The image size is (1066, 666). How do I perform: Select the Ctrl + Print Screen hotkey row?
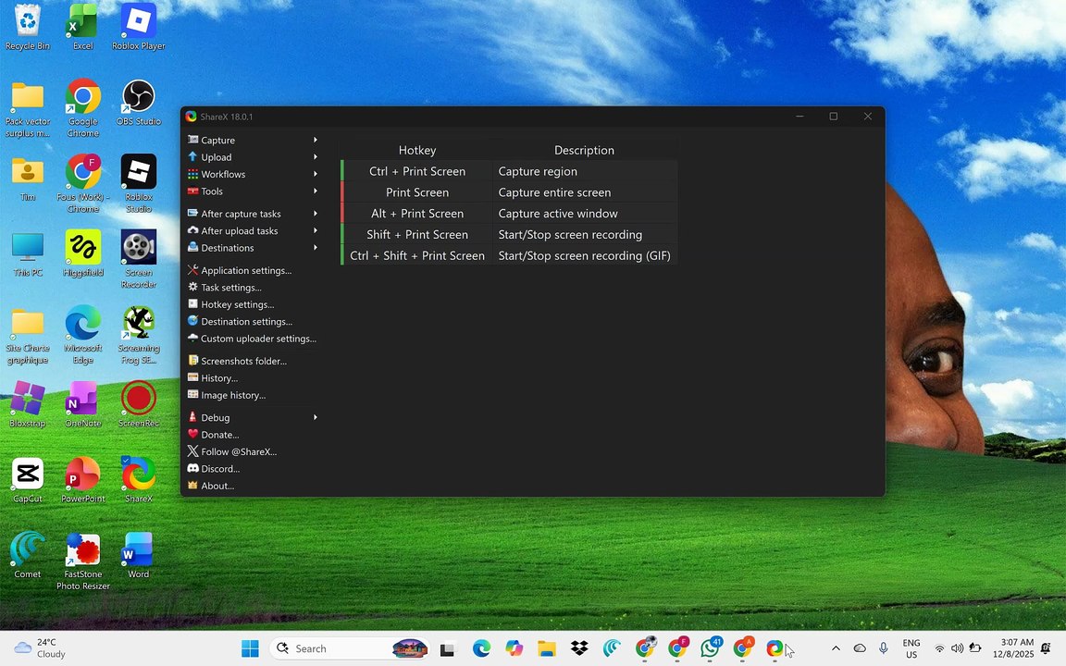(x=509, y=171)
